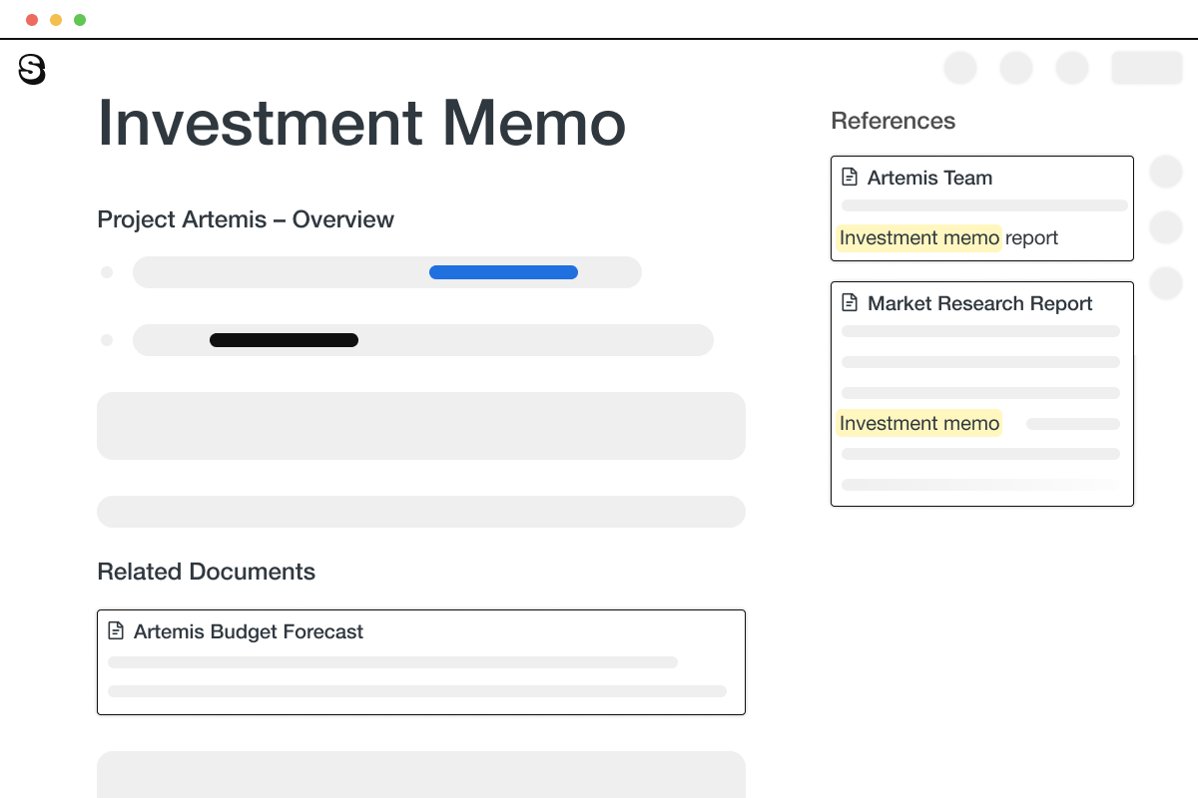Click the document icon beside Artemis Team

point(850,176)
